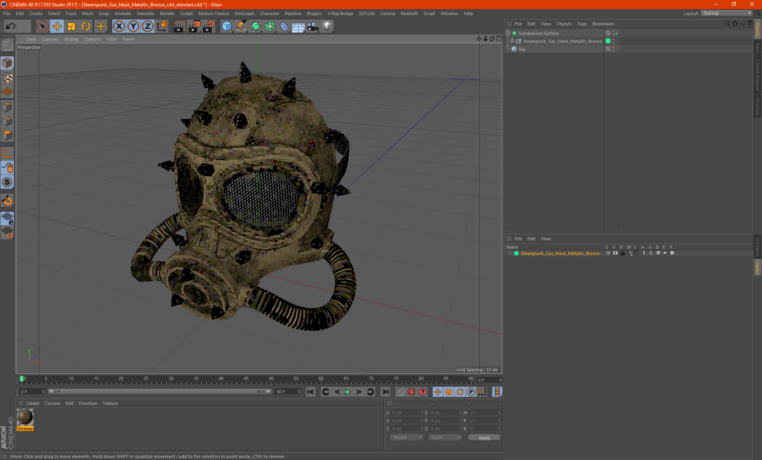Go to start of animation
This screenshot has width=762, height=460.
[310, 392]
